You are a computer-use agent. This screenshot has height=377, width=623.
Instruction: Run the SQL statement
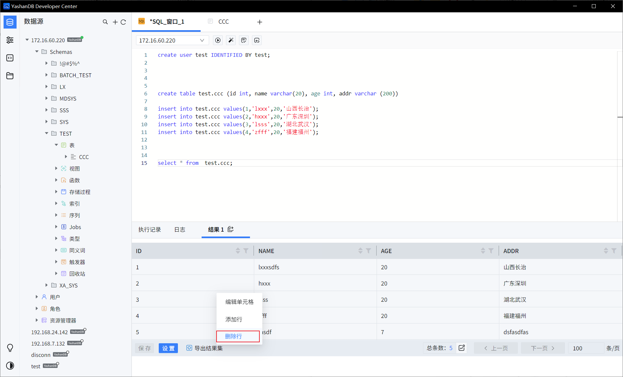click(x=218, y=40)
